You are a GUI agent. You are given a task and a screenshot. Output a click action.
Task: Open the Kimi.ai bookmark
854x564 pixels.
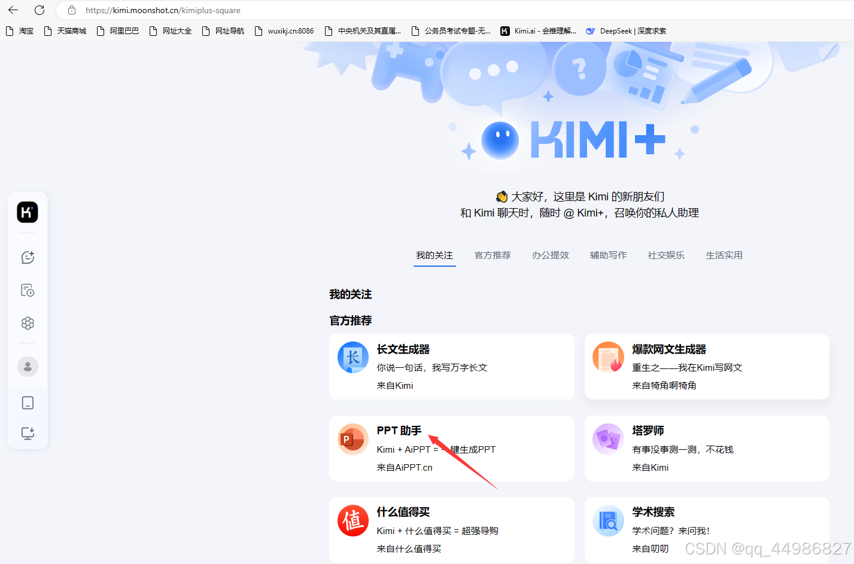[538, 31]
